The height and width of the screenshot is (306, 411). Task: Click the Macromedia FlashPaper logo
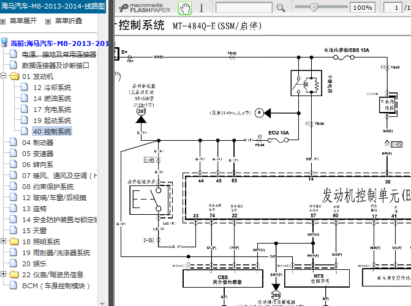tap(145, 8)
